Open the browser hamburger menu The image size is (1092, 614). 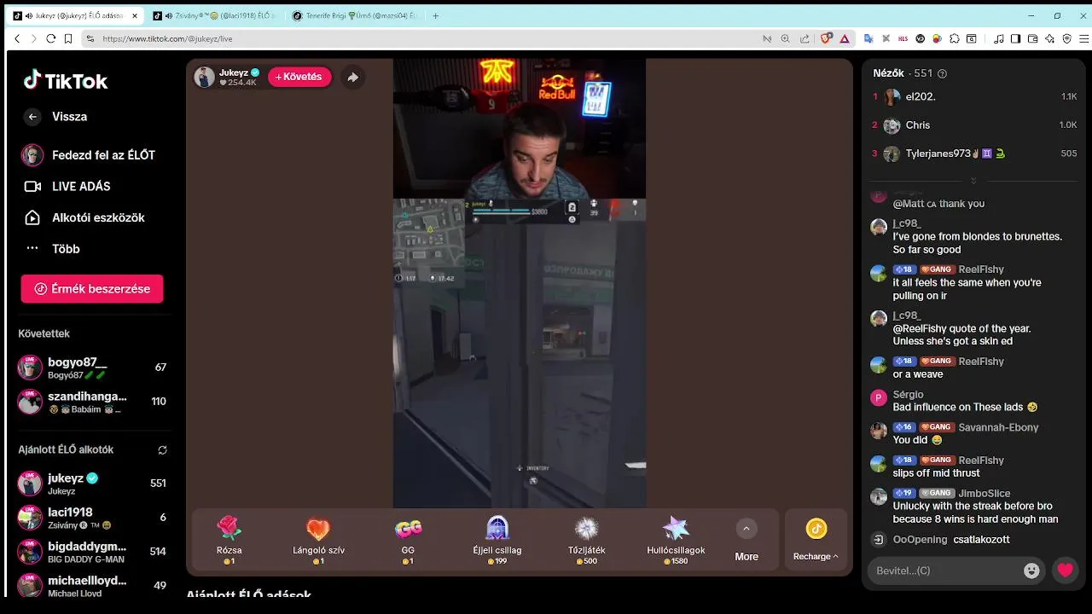click(1083, 38)
